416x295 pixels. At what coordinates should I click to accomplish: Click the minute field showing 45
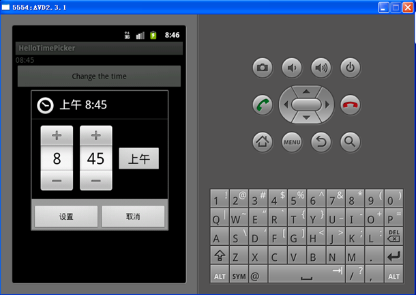(x=96, y=158)
